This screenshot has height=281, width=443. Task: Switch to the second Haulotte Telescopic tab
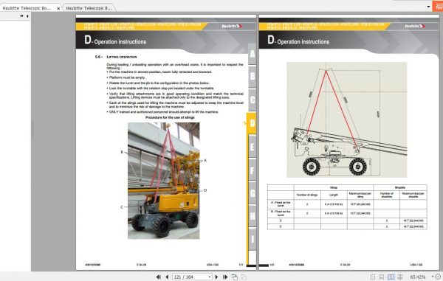(x=89, y=8)
